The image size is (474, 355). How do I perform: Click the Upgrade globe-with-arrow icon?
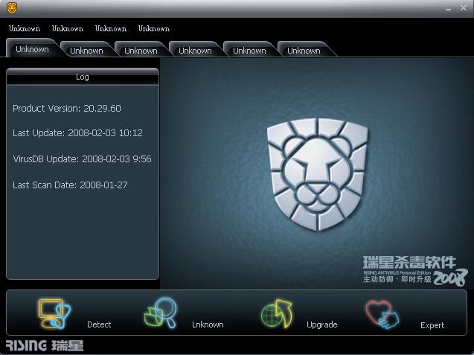pyautogui.click(x=277, y=314)
